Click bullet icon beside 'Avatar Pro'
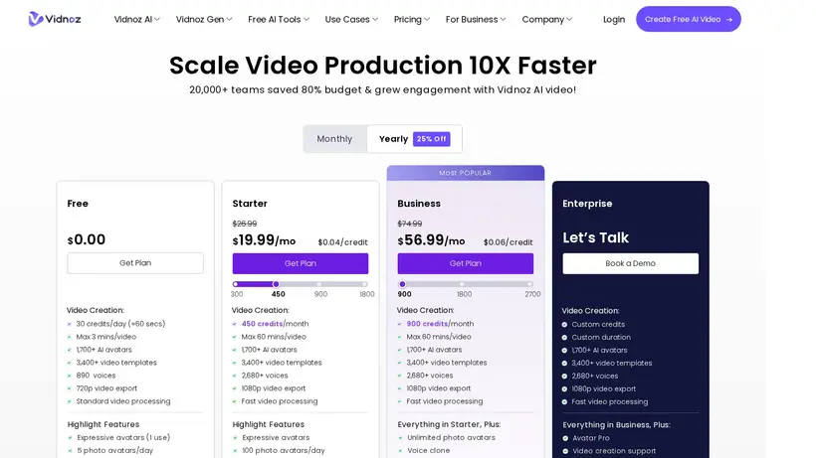 565,438
